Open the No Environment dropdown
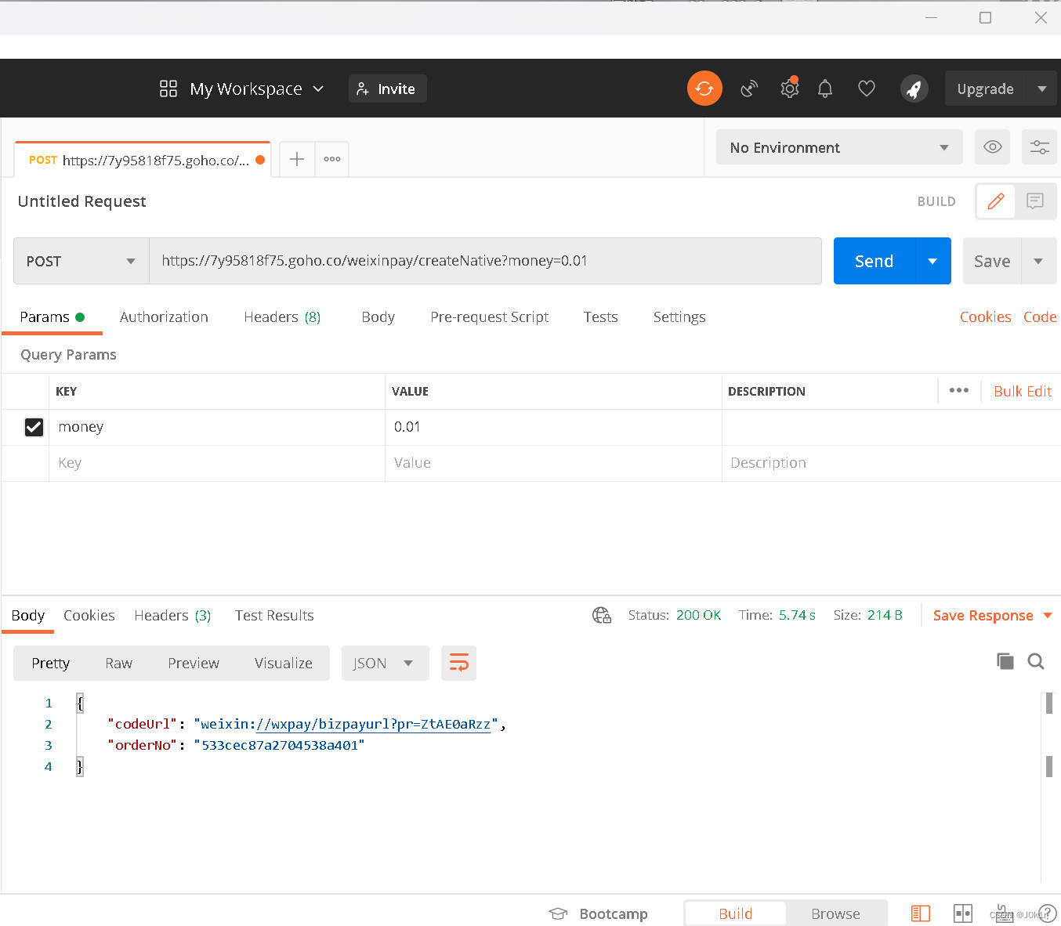The width and height of the screenshot is (1061, 926). (x=839, y=147)
